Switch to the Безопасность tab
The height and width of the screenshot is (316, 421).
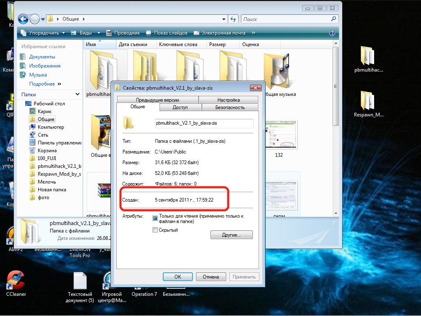point(230,107)
